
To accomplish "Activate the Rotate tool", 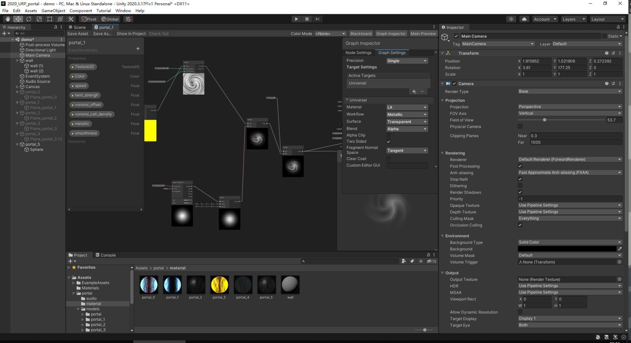I will [28, 19].
